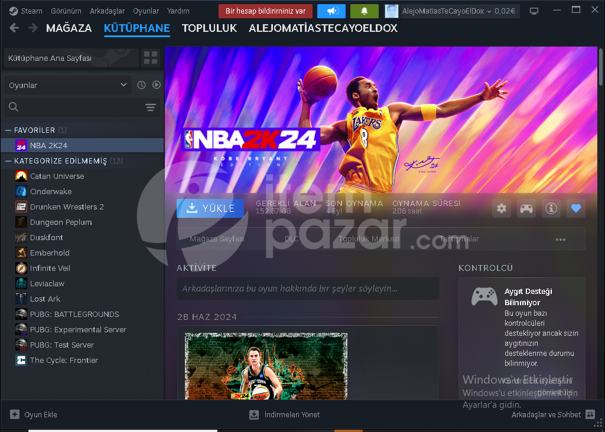
Task: Click the library search field
Action: [81, 107]
